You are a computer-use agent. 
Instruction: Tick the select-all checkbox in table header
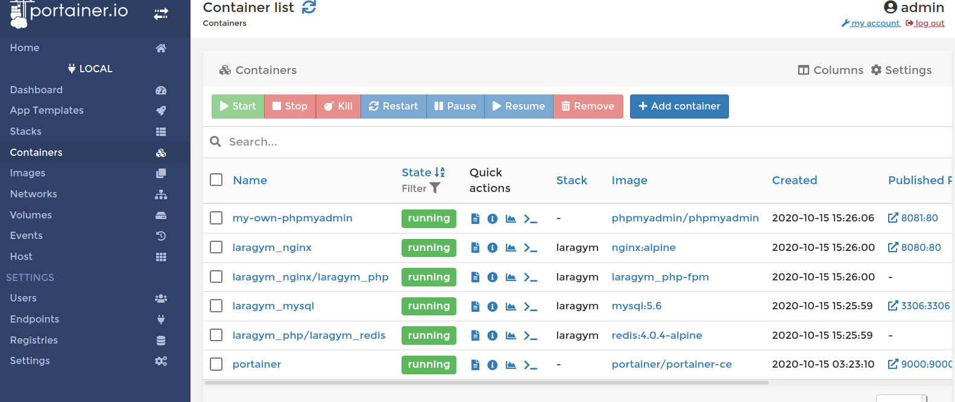pos(216,180)
